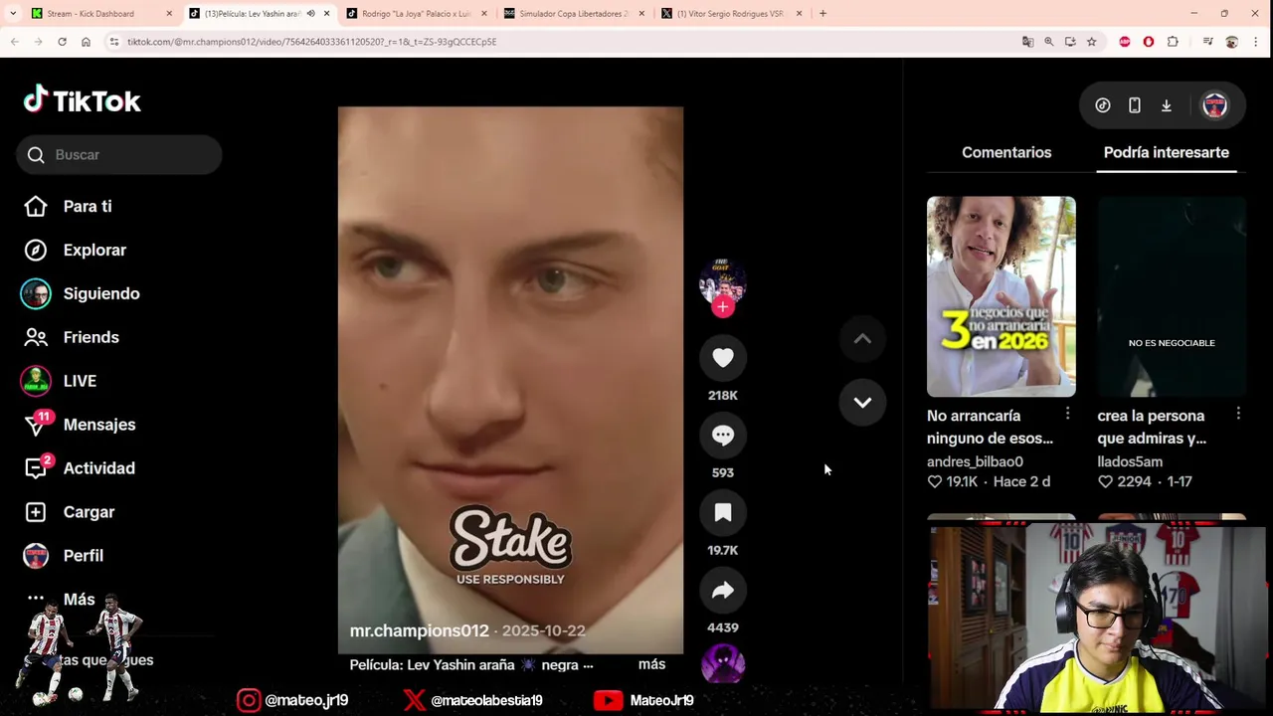Viewport: 1273px width, 716px height.
Task: Open the Extensions puzzle menu
Action: point(1173,42)
